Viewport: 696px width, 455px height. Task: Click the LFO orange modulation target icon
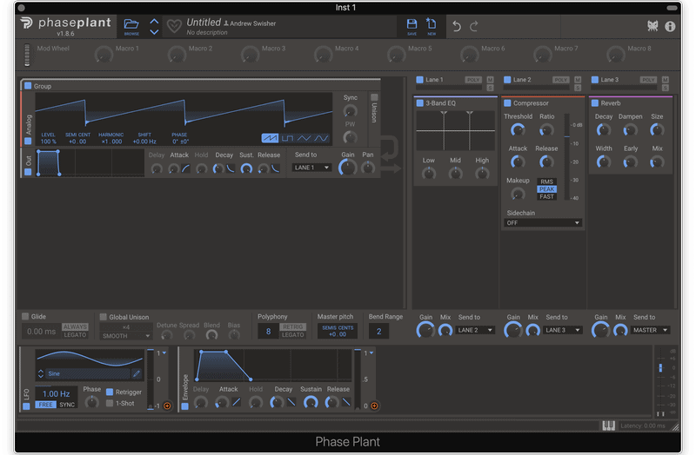167,406
